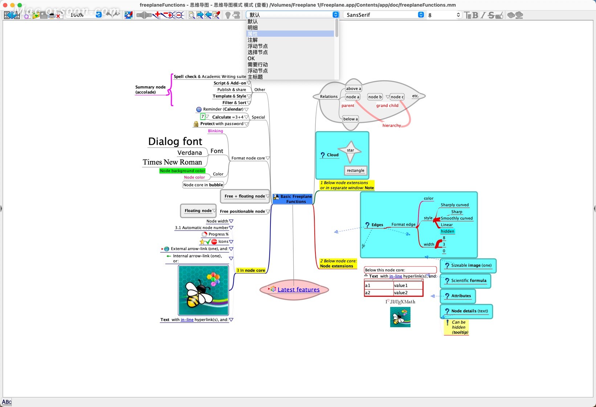Close the style combo box via its arrow

[x=336, y=14]
